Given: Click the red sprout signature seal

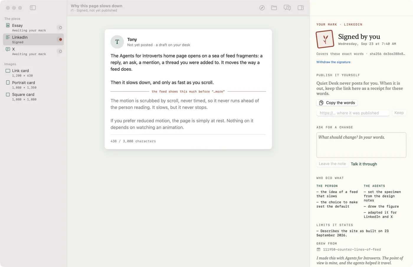Looking at the screenshot, I should [x=325, y=39].
